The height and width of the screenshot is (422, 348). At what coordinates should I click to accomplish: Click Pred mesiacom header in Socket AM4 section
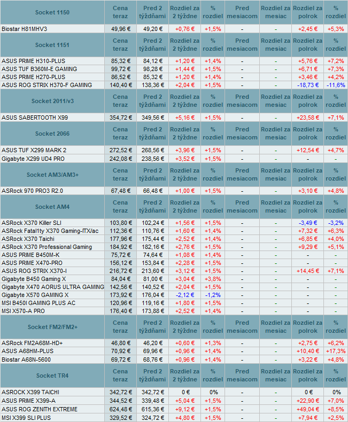pos(242,207)
